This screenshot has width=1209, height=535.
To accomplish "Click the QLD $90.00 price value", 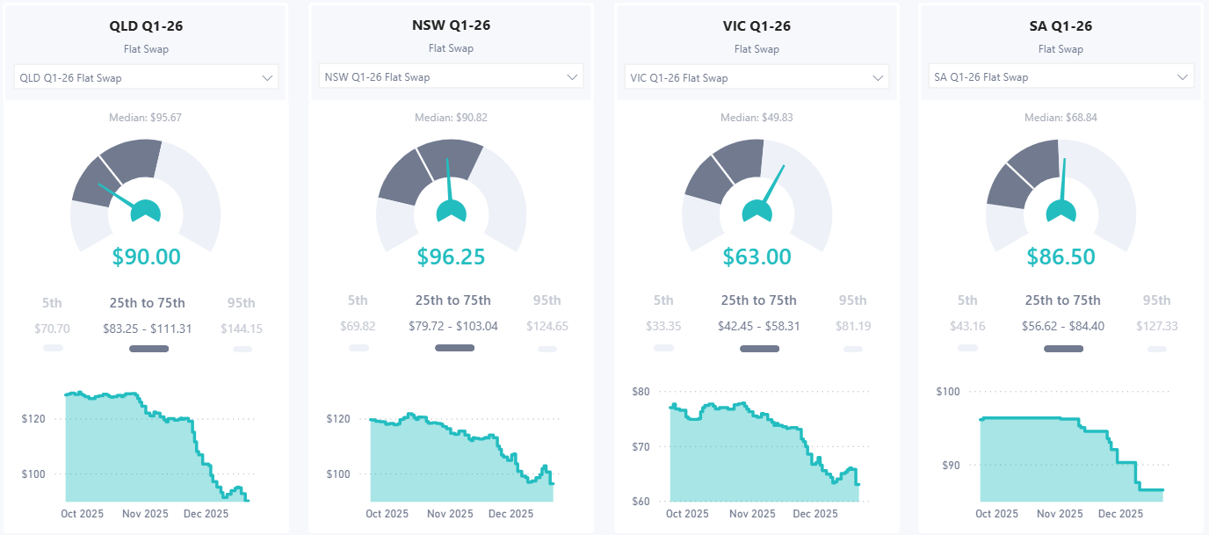I will click(x=146, y=257).
